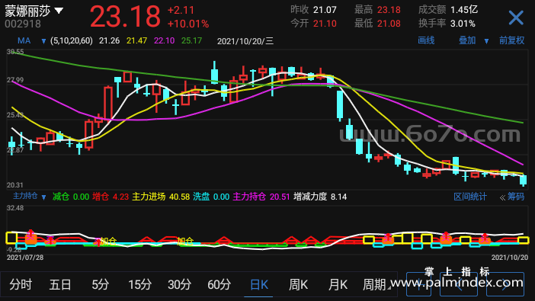Click the last candlestick on the right

(x=523, y=180)
